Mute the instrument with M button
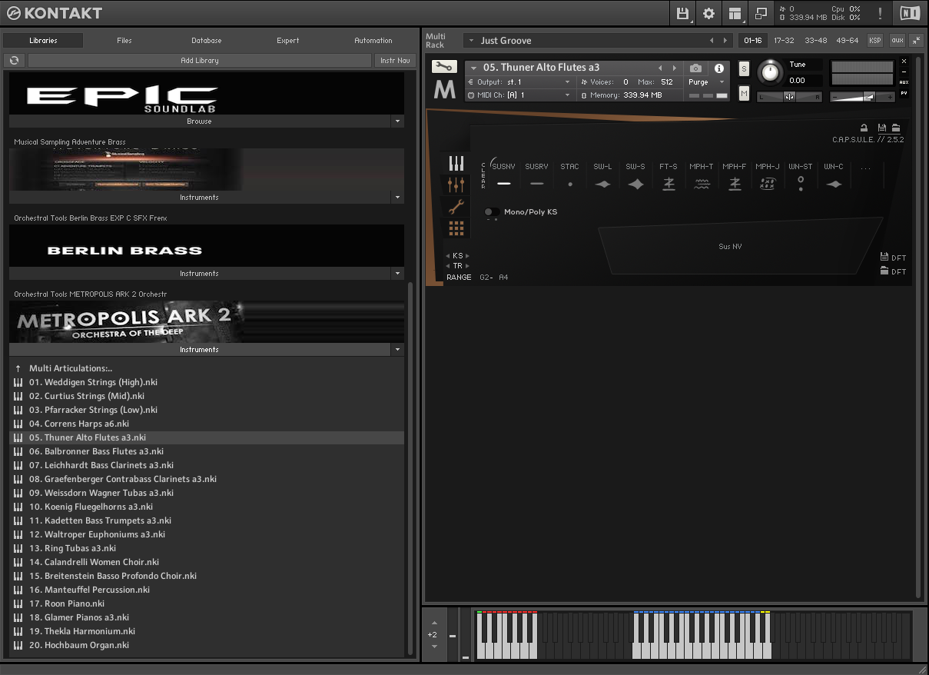The image size is (929, 675). point(744,93)
